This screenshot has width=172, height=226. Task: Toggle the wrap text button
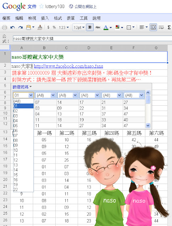pos(161,27)
